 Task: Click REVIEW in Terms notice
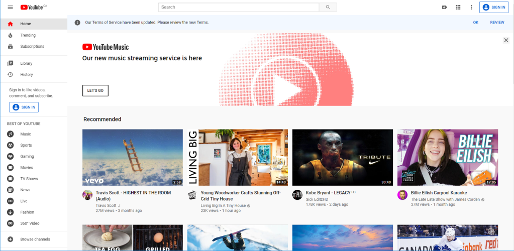[x=497, y=23]
